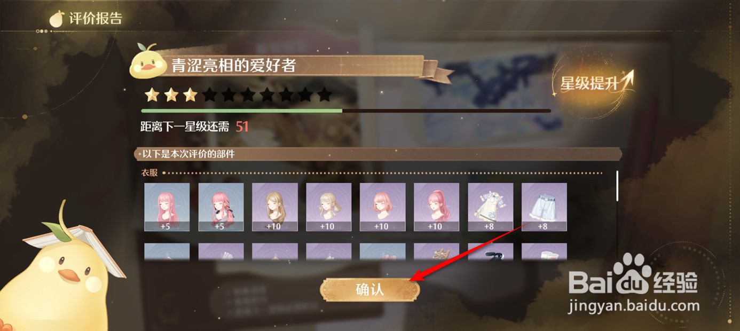
Task: Click the third gold star rating
Action: pyautogui.click(x=190, y=95)
